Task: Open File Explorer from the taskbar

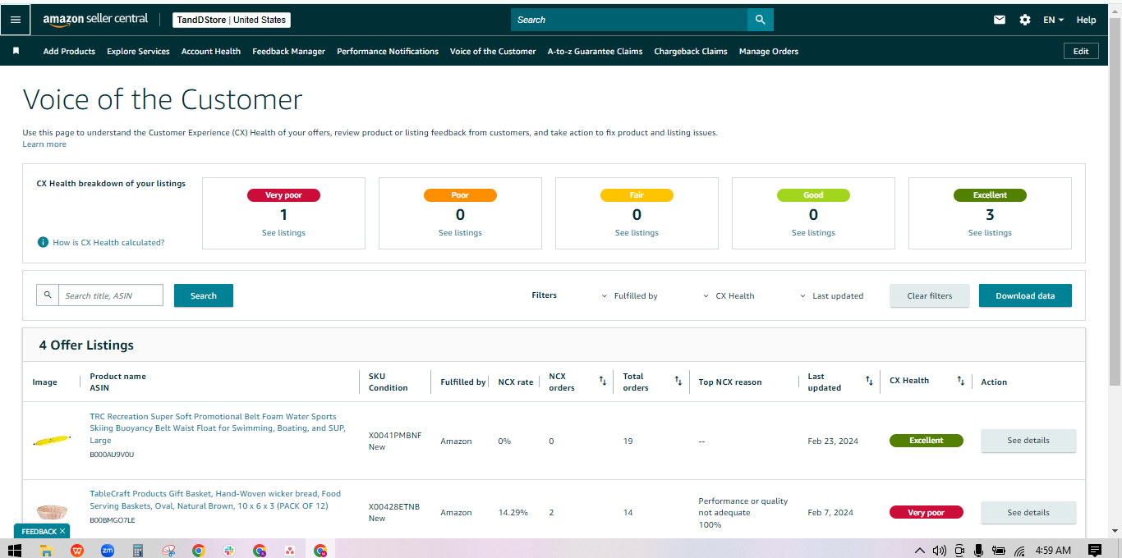Action: click(47, 550)
